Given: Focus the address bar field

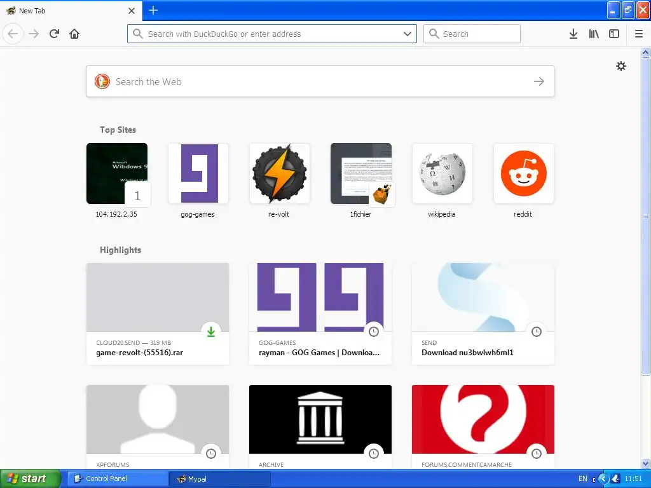Looking at the screenshot, I should point(272,34).
